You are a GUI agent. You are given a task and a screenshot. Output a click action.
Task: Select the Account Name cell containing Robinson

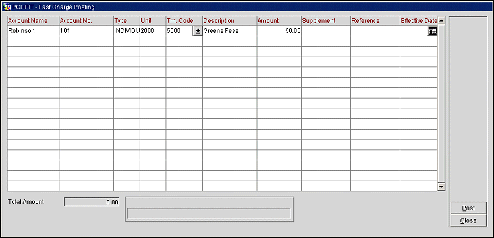[x=33, y=31]
